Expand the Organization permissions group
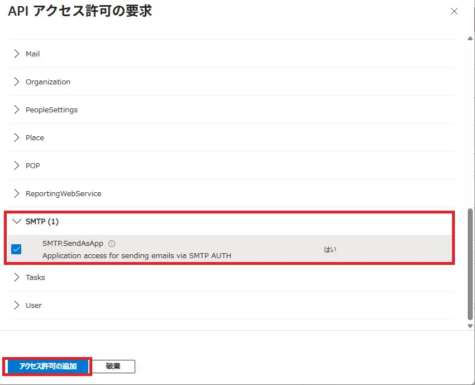Viewport: 475px width, 385px height. tap(17, 82)
